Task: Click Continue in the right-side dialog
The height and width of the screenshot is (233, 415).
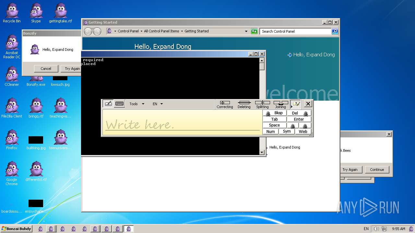Action: coord(377,170)
